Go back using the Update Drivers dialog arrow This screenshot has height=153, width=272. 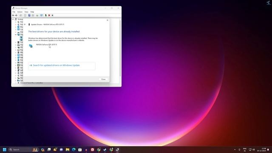tap(25, 25)
